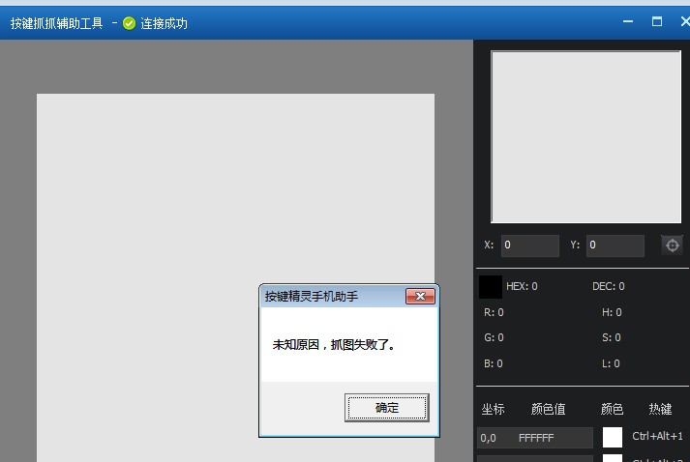Image resolution: width=690 pixels, height=462 pixels.
Task: Close the 按键精灵手机助手 error dialog
Action: [419, 297]
